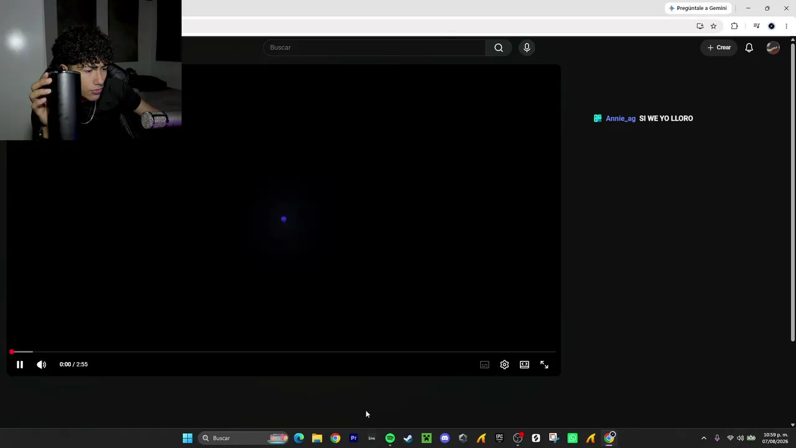Click the install app icon in address bar
Viewport: 796px width, 448px height.
(x=700, y=26)
